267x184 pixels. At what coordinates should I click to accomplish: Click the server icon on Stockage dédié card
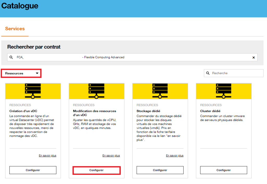(x=160, y=91)
